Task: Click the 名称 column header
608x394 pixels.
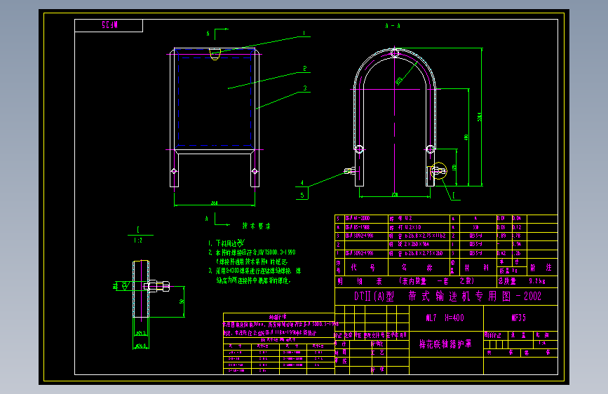Action: tap(417, 267)
